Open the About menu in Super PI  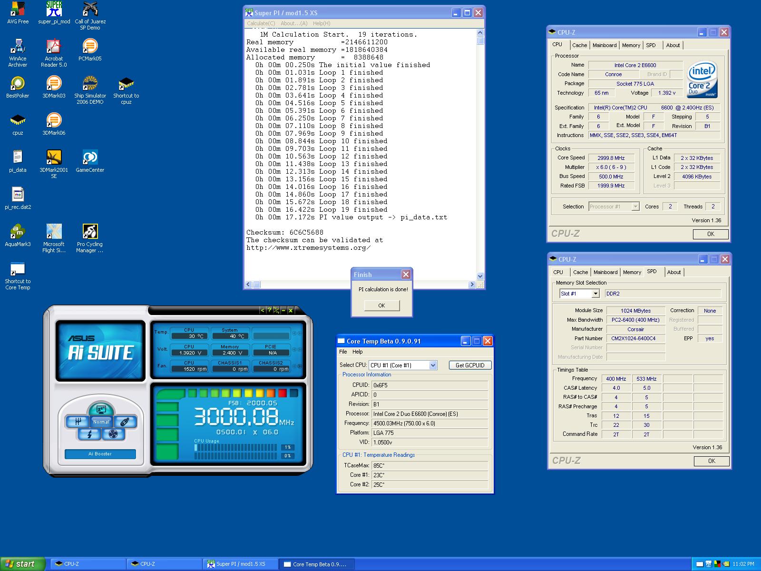(294, 23)
